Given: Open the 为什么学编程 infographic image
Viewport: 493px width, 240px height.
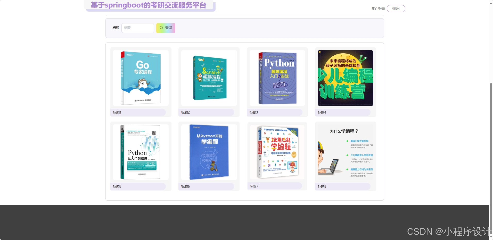Looking at the screenshot, I should pyautogui.click(x=346, y=152).
